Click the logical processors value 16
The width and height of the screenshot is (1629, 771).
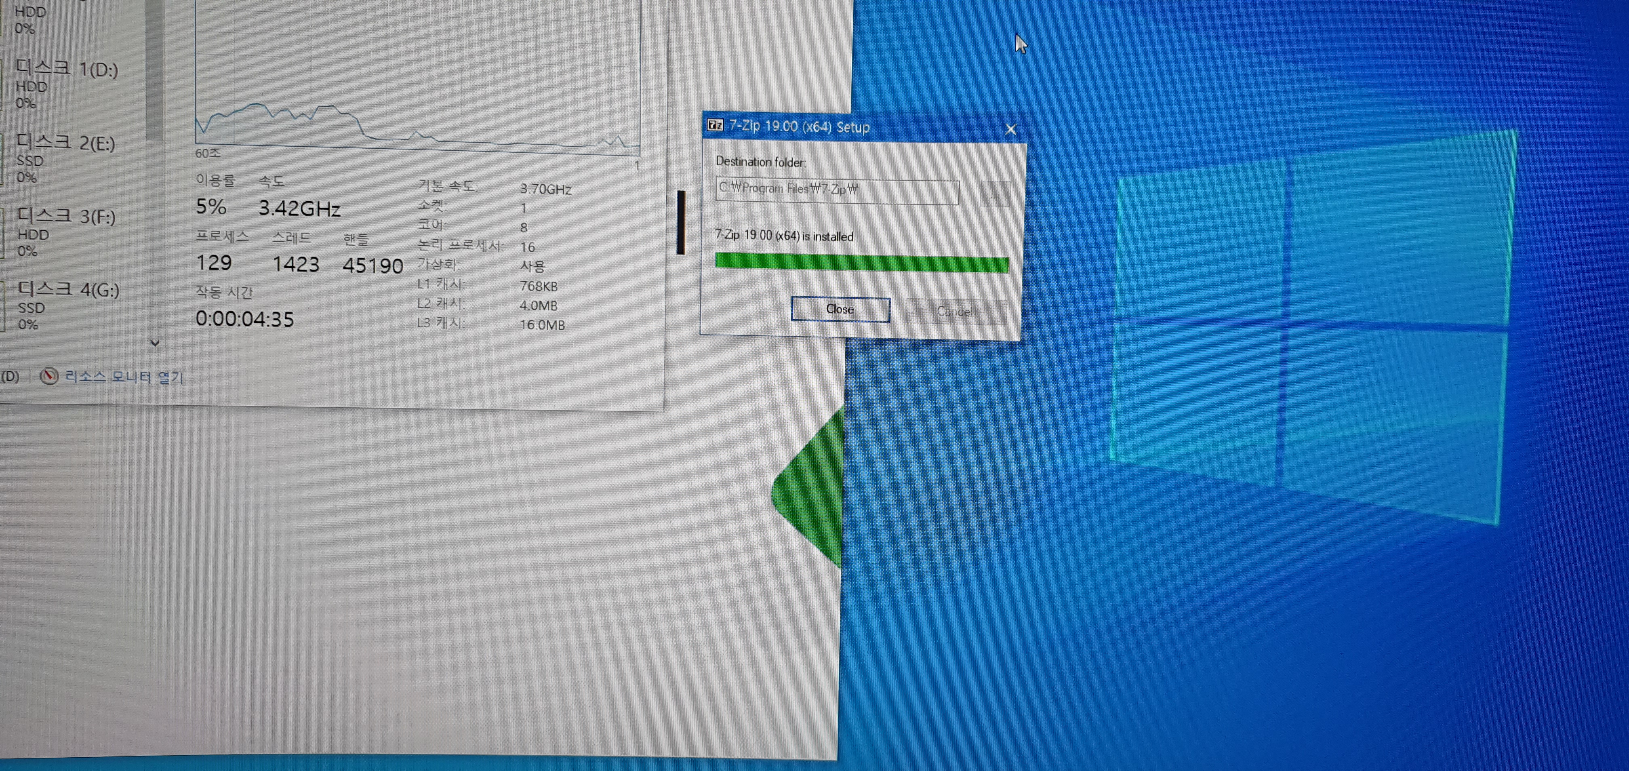527,247
